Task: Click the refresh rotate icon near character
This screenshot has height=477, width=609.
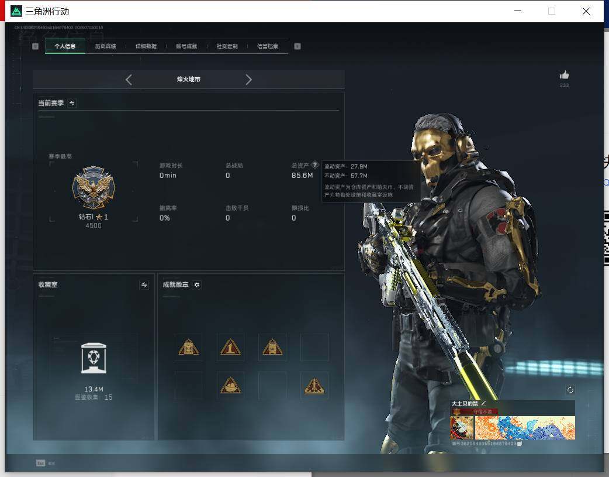Action: (x=570, y=390)
